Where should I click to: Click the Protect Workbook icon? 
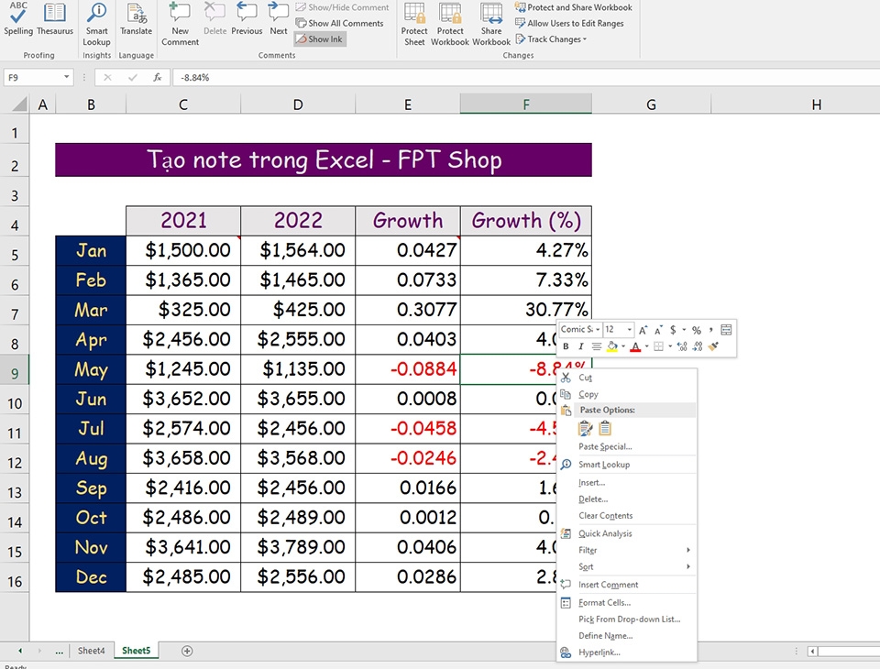(x=449, y=24)
